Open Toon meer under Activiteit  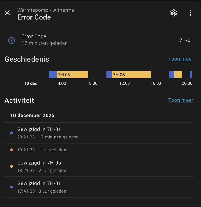point(181,100)
